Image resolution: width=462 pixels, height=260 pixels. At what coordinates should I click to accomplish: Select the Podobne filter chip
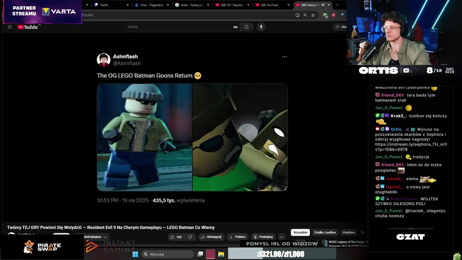click(349, 233)
